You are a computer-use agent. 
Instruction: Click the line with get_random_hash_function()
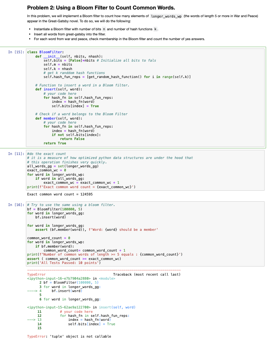[117, 77]
